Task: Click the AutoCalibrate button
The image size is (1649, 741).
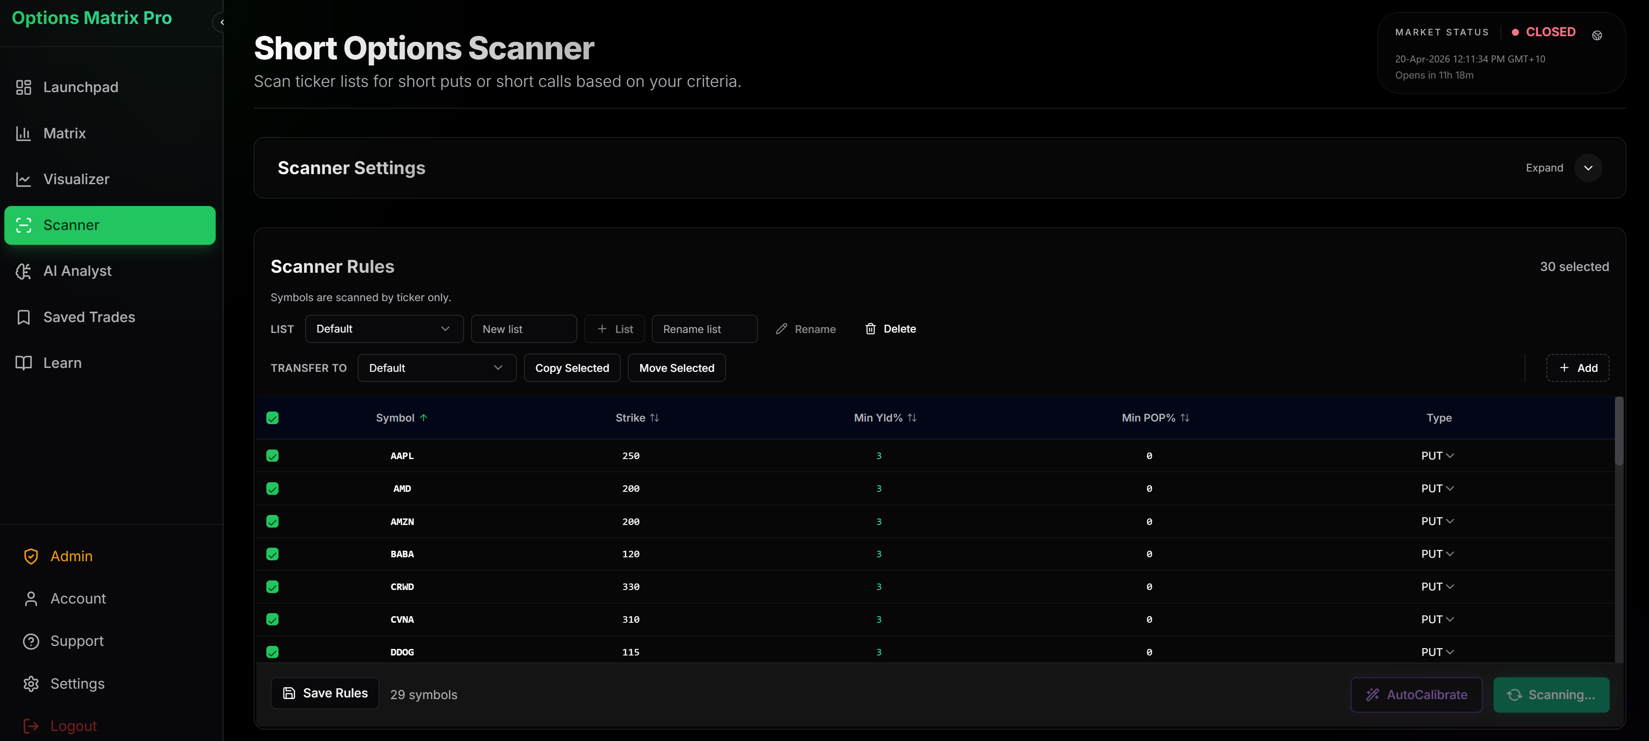Action: coord(1416,694)
